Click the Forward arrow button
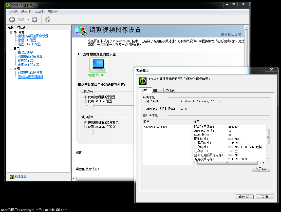This screenshot has height=212, width=281. [34, 19]
